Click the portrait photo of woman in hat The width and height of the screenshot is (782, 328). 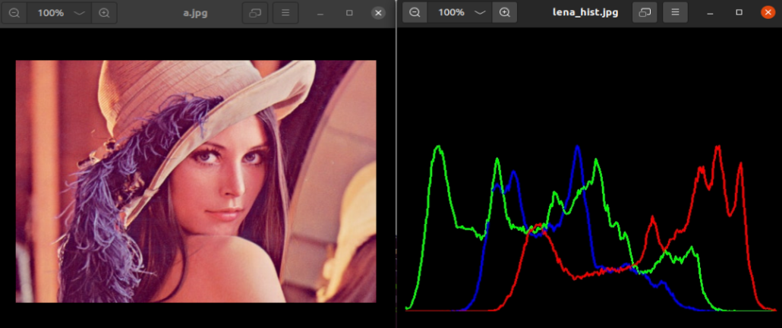196,181
